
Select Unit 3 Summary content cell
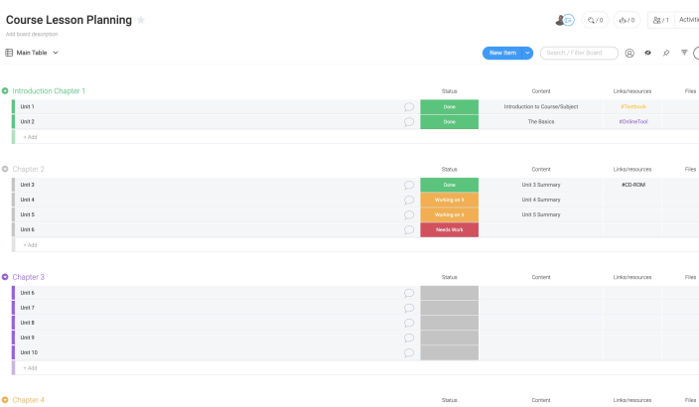point(541,185)
